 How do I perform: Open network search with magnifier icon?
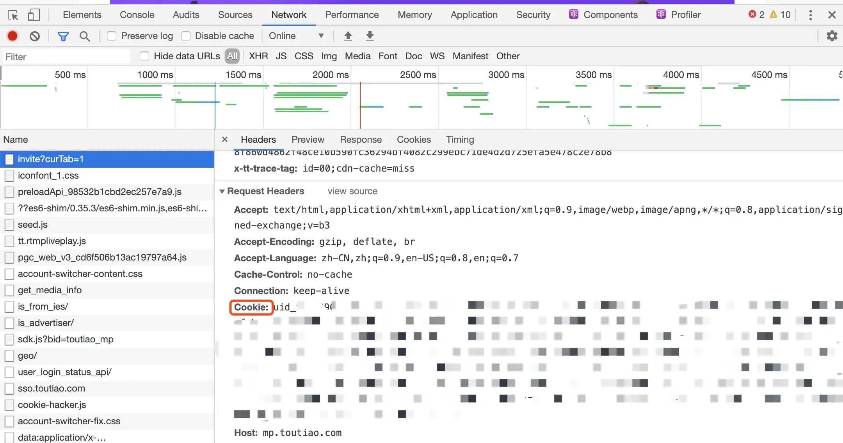point(85,36)
